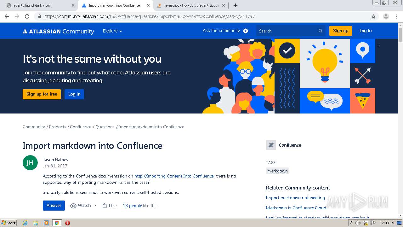Dismiss the banner with the X icon

(379, 46)
